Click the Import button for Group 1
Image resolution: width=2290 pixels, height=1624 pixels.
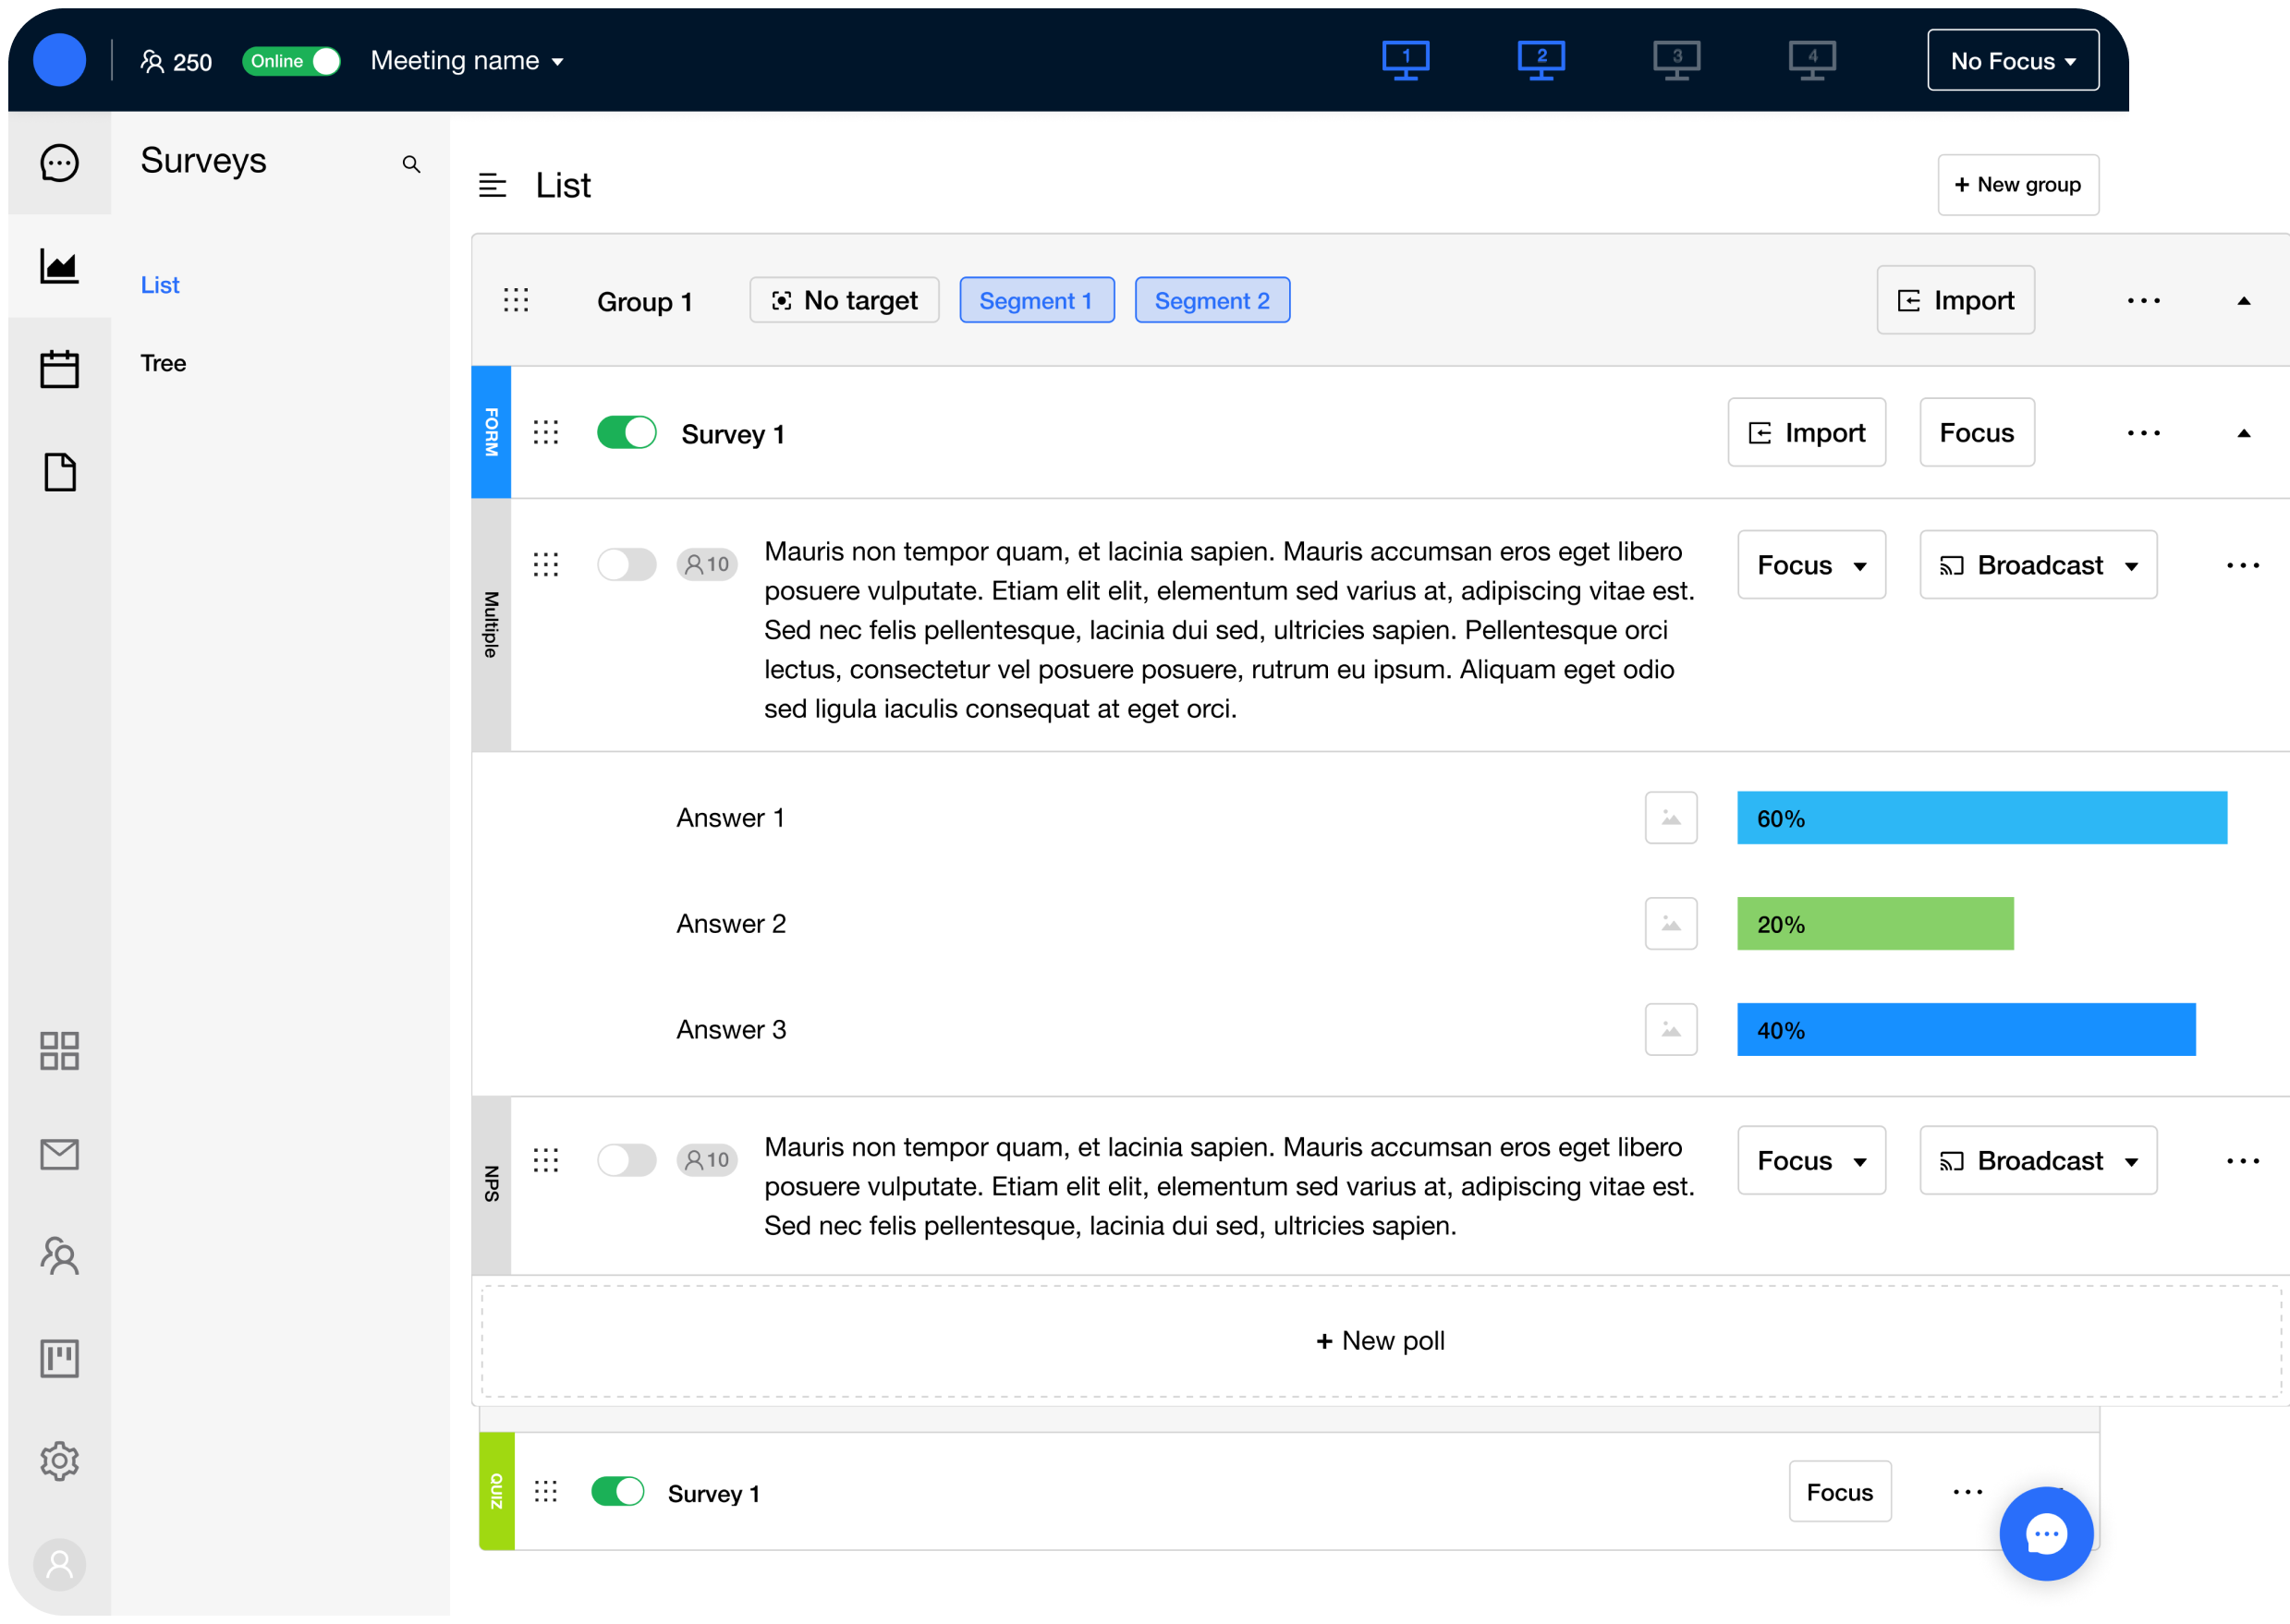pos(1955,300)
